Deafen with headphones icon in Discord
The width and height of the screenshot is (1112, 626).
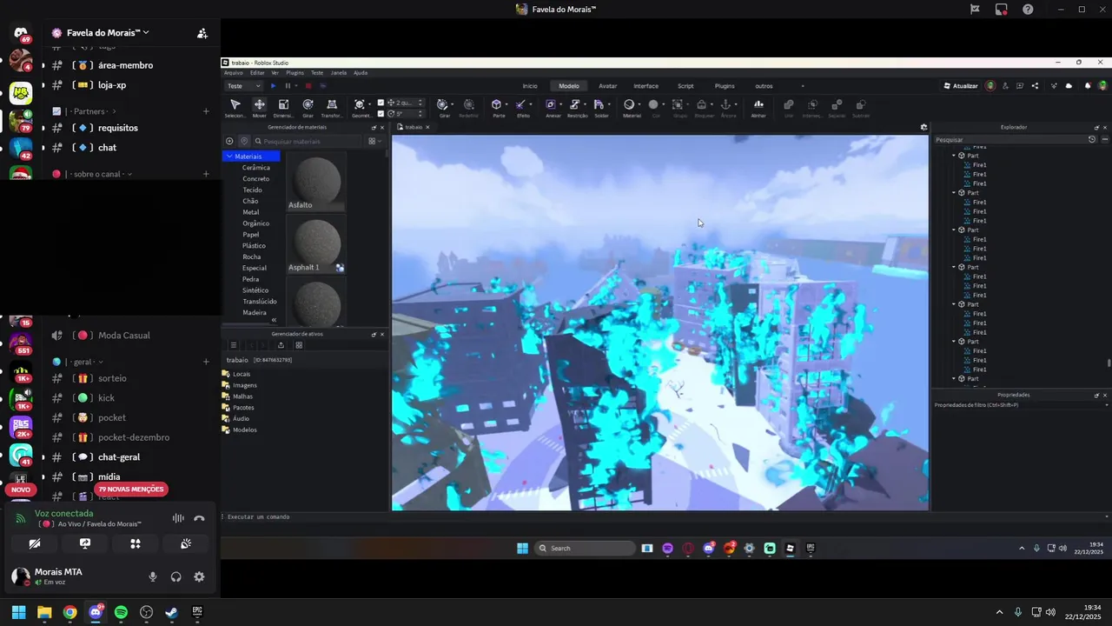176,576
